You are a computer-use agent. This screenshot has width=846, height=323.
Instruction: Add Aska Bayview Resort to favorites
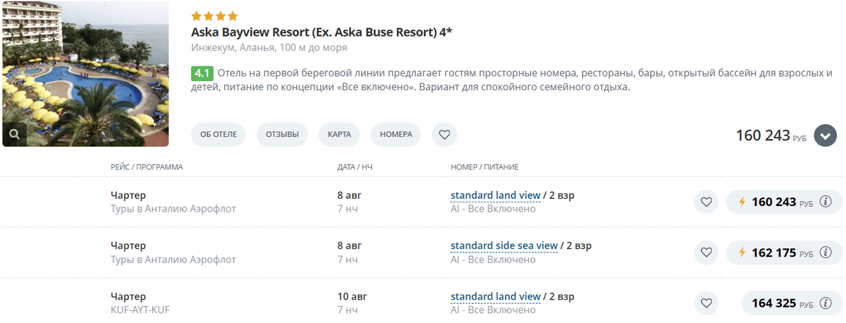(444, 134)
